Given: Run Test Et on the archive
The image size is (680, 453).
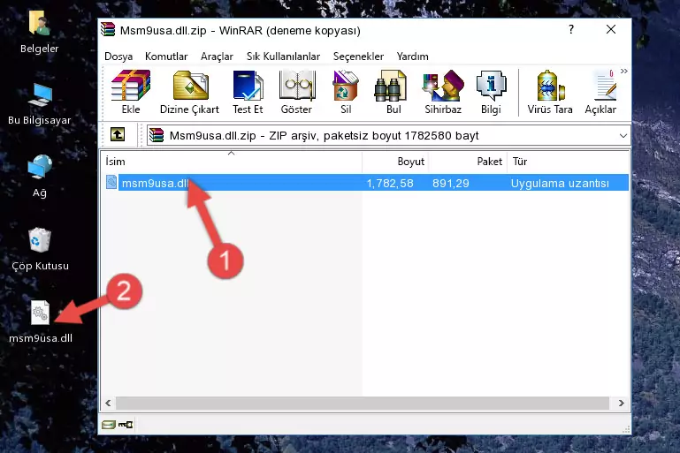Looking at the screenshot, I should click(248, 92).
